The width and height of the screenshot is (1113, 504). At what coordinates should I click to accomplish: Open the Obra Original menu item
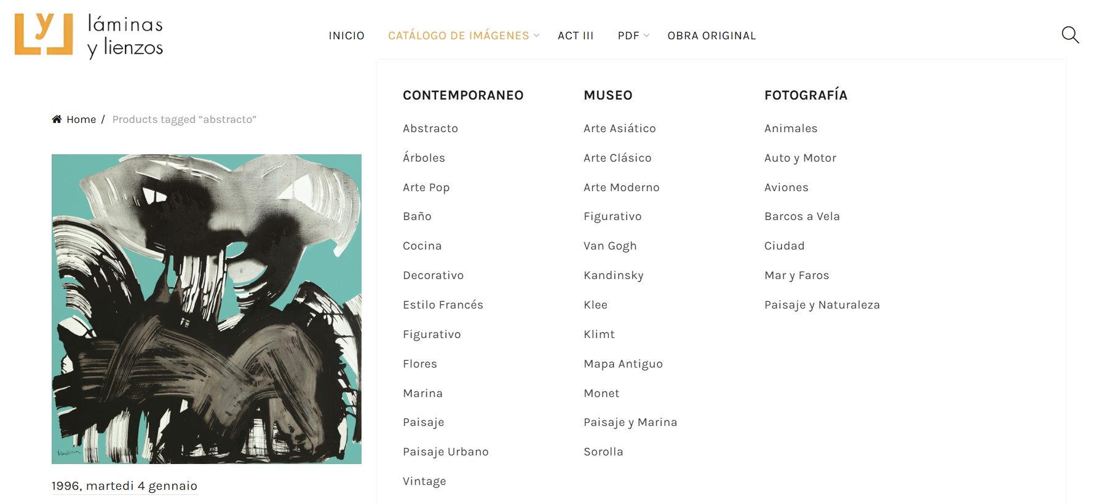711,36
